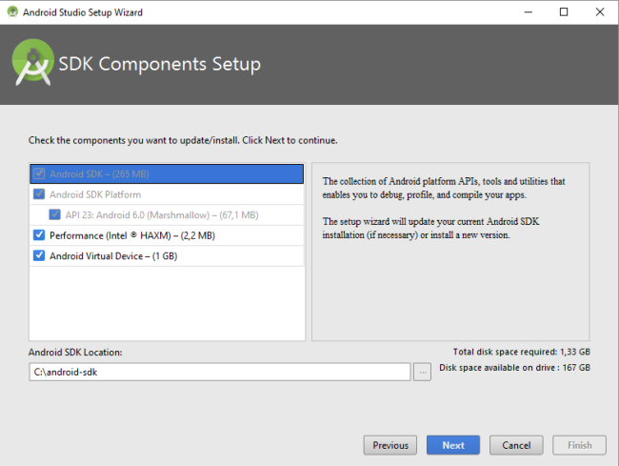The height and width of the screenshot is (466, 619).
Task: Close the Setup Wizard window
Action: point(599,11)
